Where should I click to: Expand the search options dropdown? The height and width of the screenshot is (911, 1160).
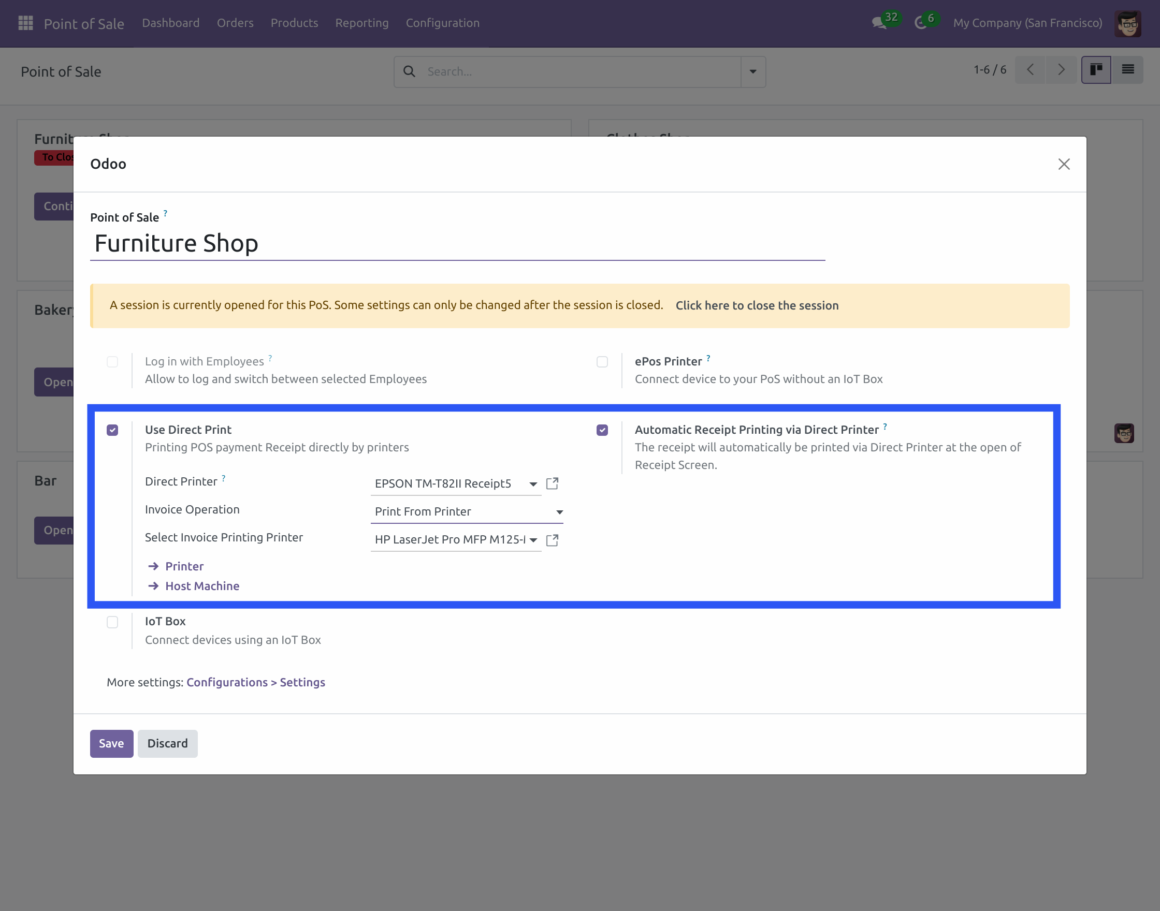tap(752, 71)
